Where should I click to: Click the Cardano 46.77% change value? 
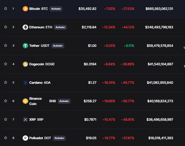(x=128, y=83)
